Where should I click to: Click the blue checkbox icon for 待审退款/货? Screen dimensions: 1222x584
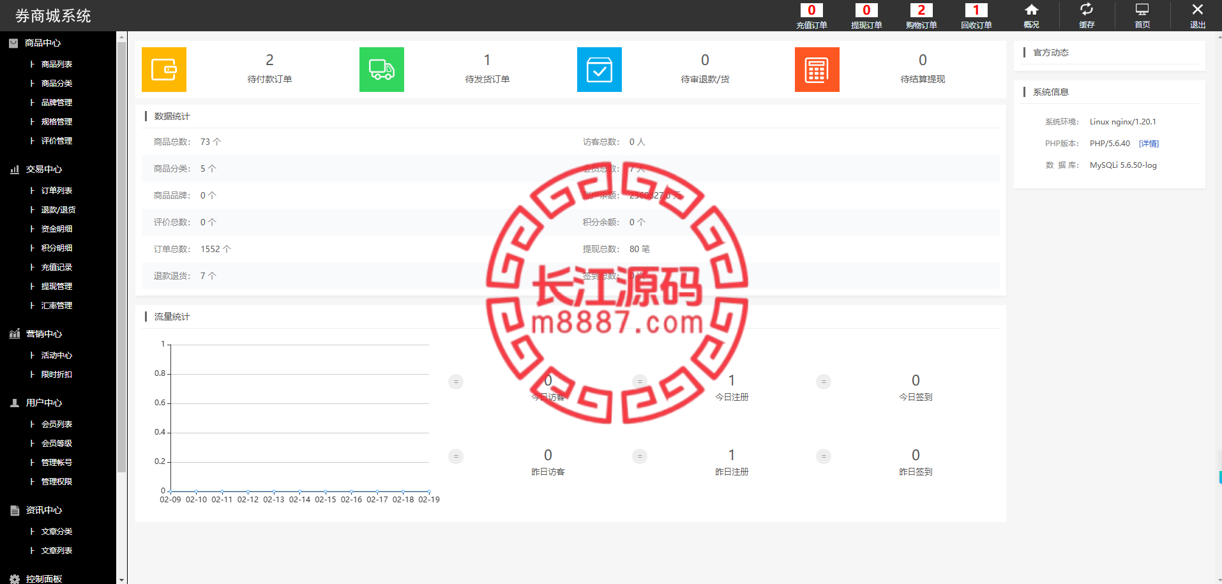(x=600, y=70)
